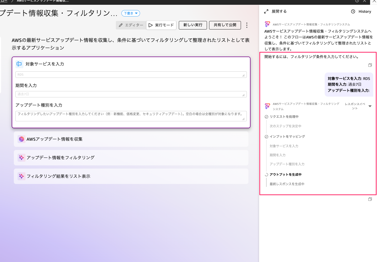This screenshot has width=377, height=262.
Task: Click the 共有して公開 button
Action: coord(225,25)
